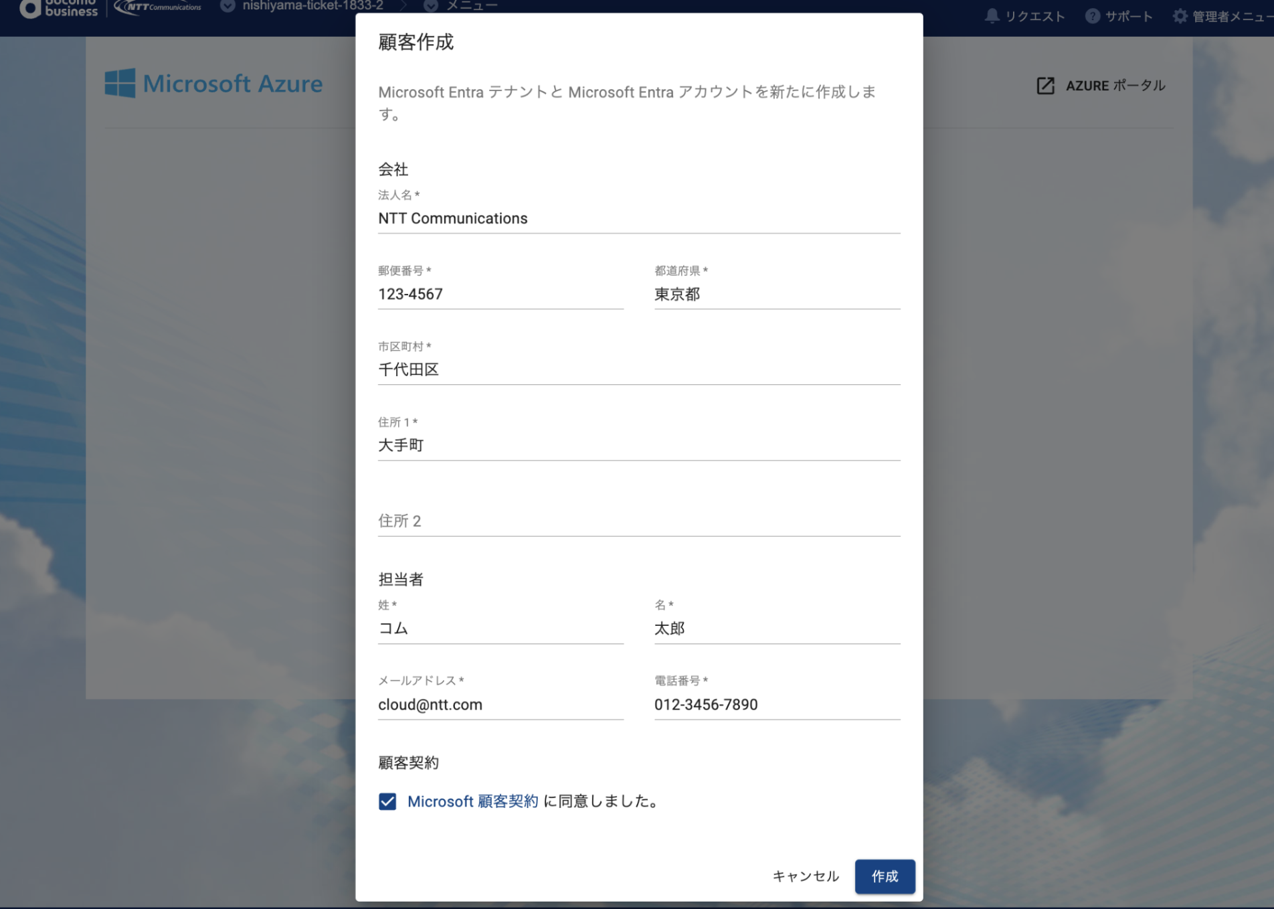
Task: Uncheck the Microsoft 顧客契約 agreement checkbox
Action: (x=387, y=801)
